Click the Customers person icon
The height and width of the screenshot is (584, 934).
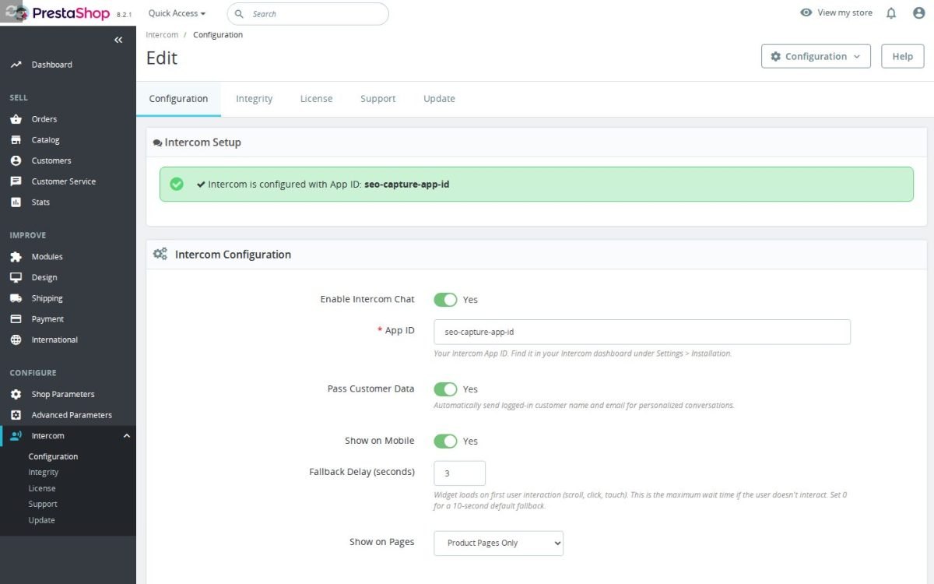pos(16,160)
